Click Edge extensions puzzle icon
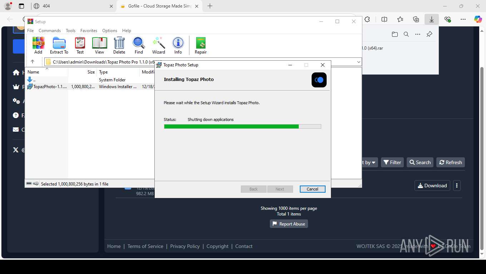The height and width of the screenshot is (274, 486). coord(367,19)
